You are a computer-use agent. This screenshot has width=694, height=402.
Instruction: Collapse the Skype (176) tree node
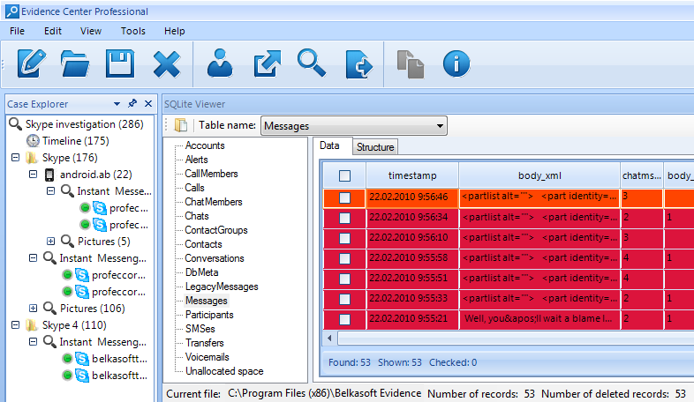[16, 157]
